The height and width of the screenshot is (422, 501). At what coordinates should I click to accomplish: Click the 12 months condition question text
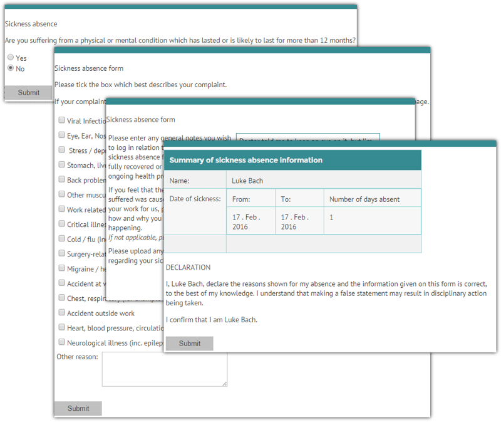click(180, 40)
